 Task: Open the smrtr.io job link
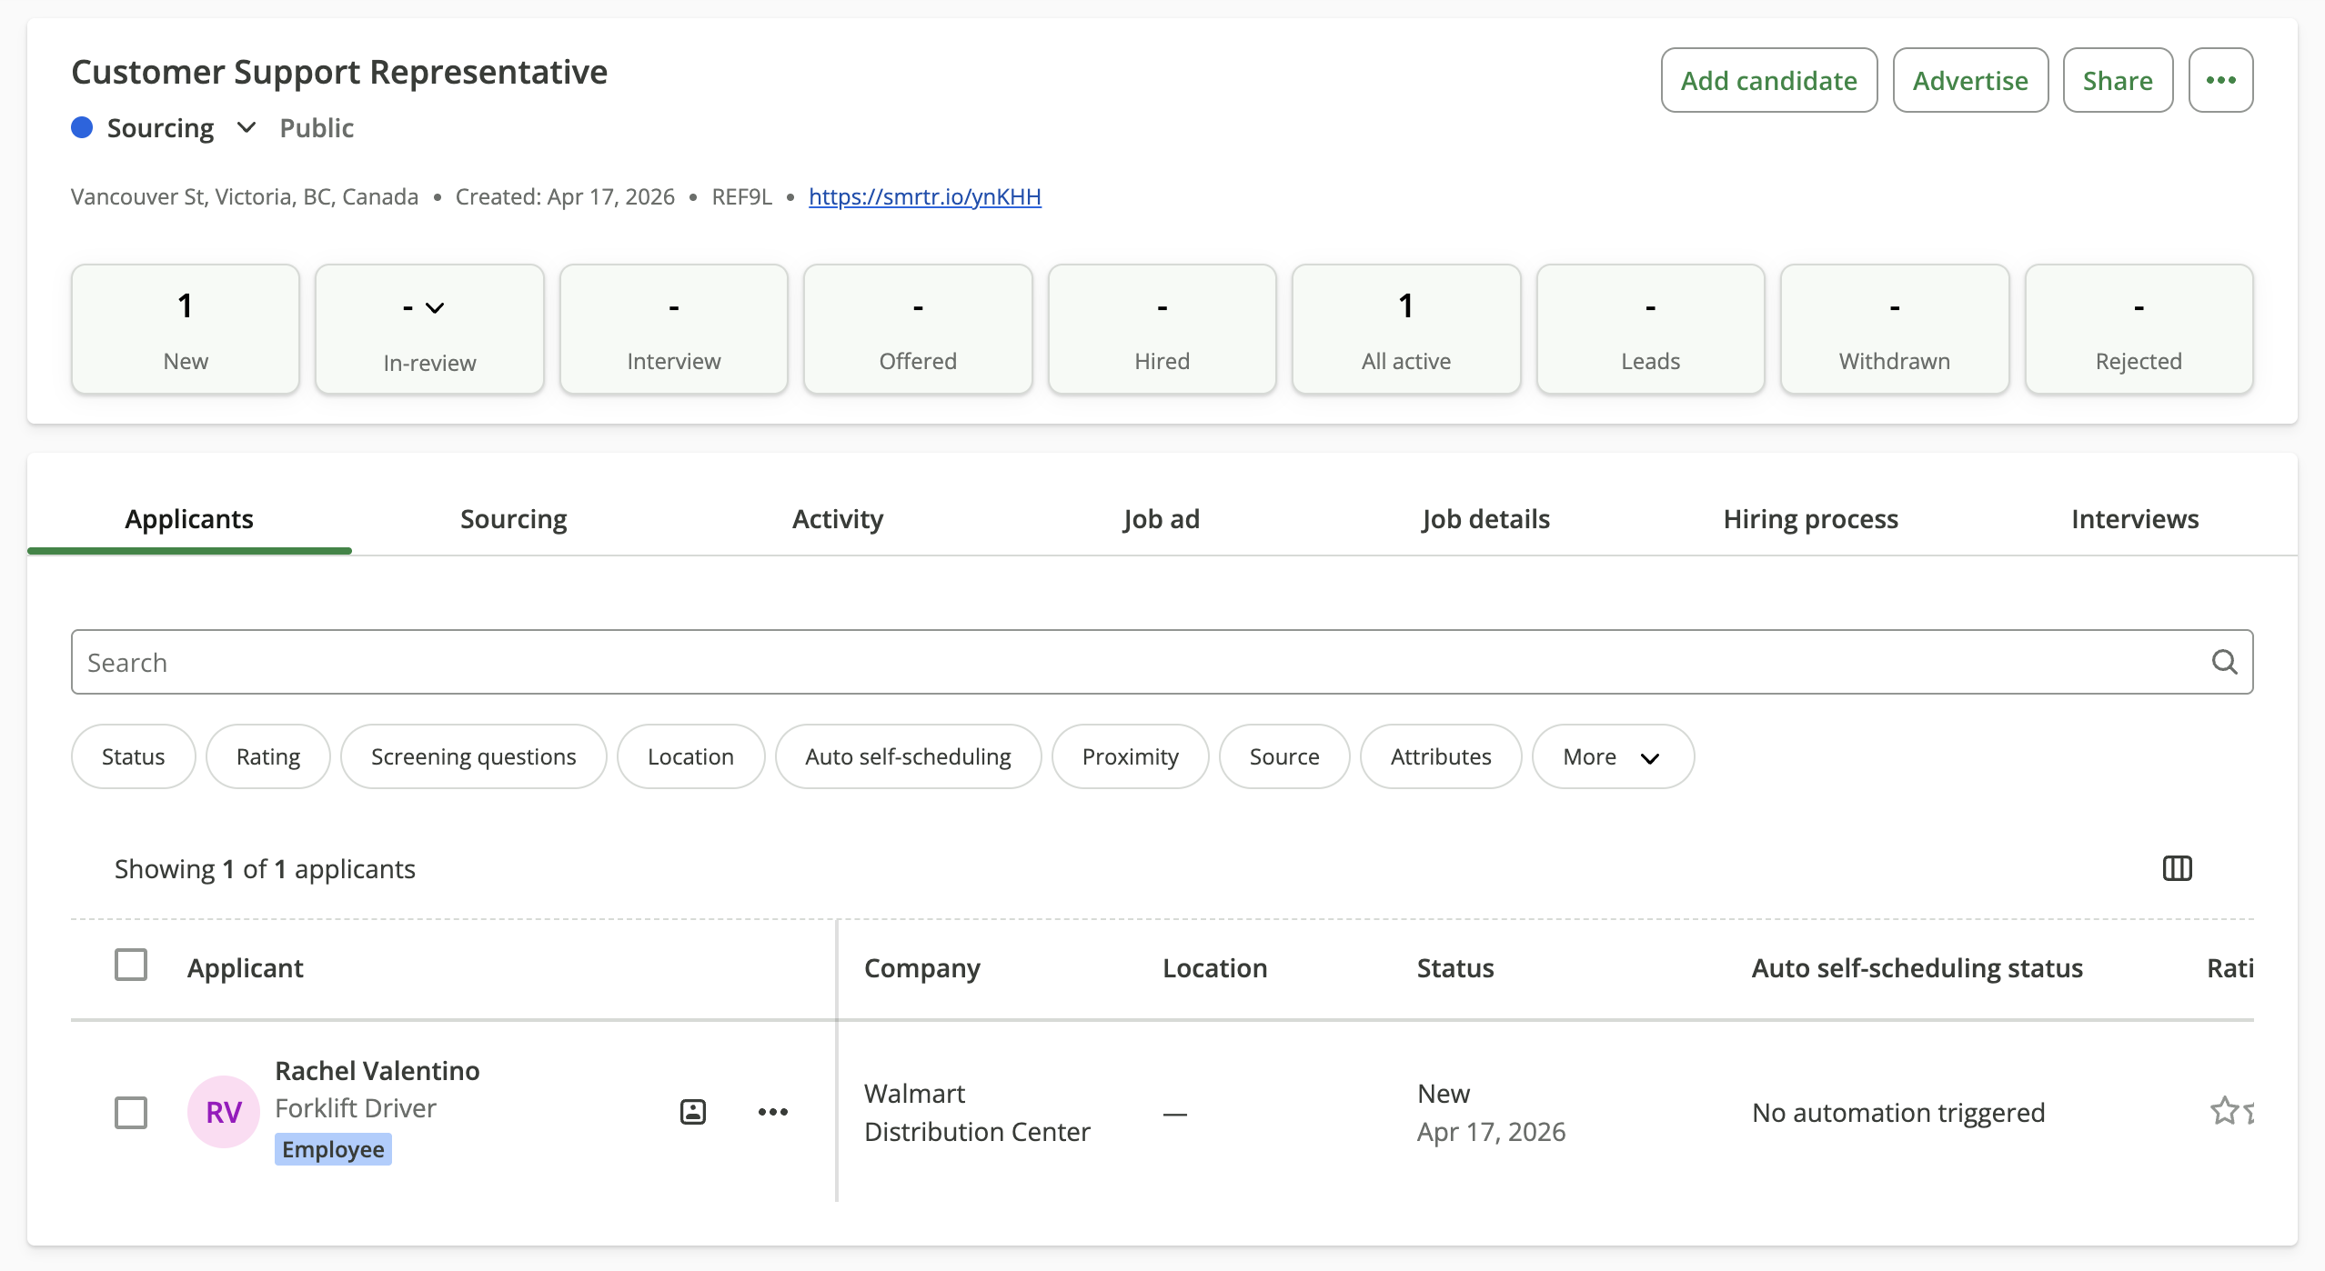point(924,196)
